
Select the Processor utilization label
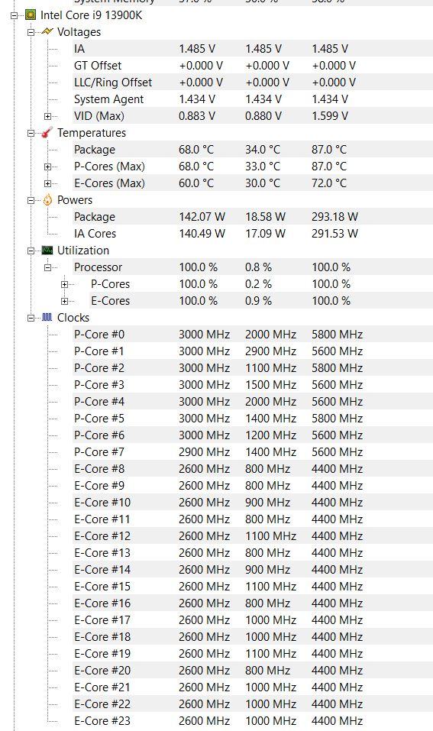[x=98, y=267]
